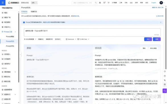Toggle the 缩短提示词 option tag
Screen dimensions: 167x104
click(49, 39)
